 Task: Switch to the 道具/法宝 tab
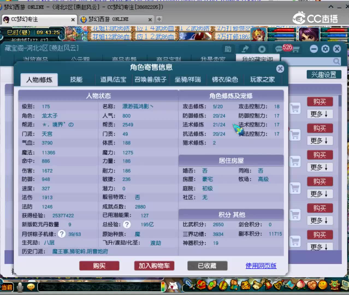(113, 79)
